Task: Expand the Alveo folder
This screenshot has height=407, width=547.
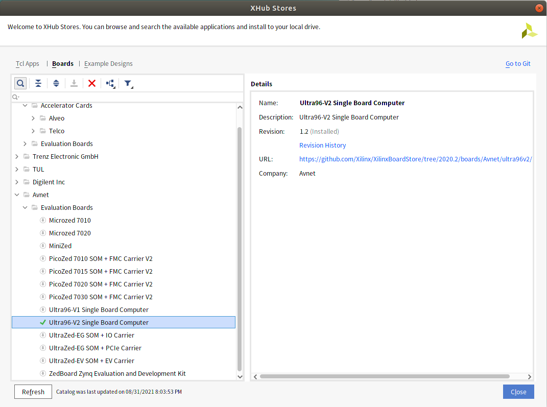Action: click(x=33, y=118)
